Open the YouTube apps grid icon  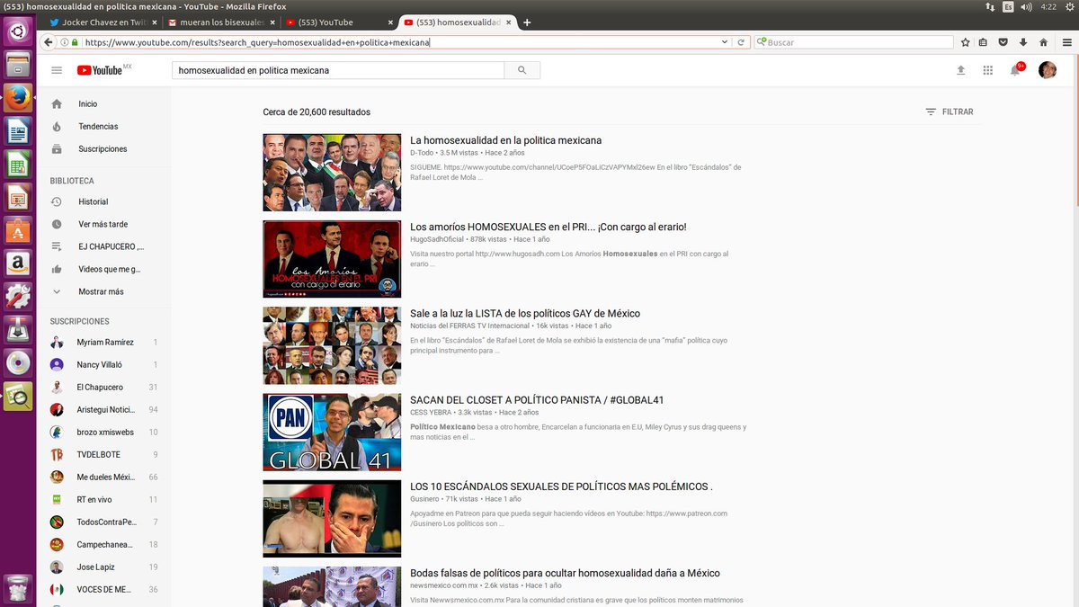point(987,70)
